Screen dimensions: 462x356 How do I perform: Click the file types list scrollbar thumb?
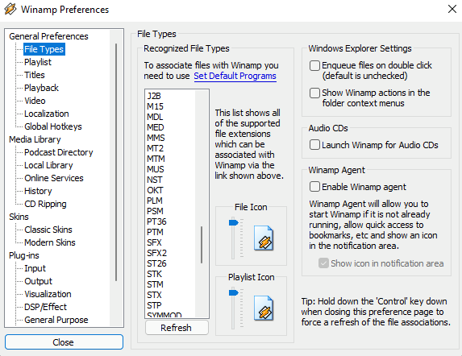202,245
